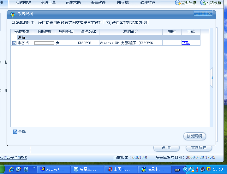Viewport: 227px width, 174px height.
Task: Open the 杀毒软件 tab
Action: click(98, 3)
